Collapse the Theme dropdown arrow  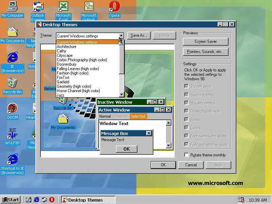tap(121, 36)
